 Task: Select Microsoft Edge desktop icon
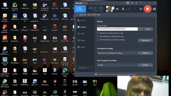pyautogui.click(x=65, y=72)
